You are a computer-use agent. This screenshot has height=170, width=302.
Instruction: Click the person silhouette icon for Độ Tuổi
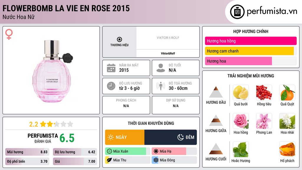[161, 68]
